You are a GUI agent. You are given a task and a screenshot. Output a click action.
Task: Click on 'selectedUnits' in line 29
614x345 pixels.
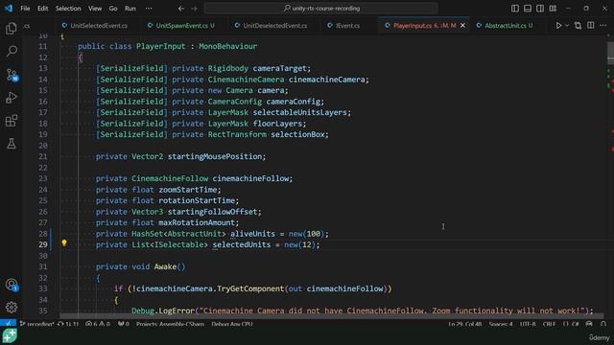(x=242, y=245)
